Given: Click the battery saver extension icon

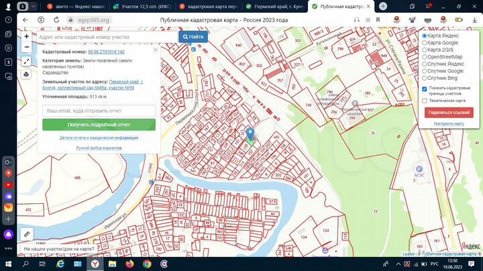Looking at the screenshot, I should (459, 20).
